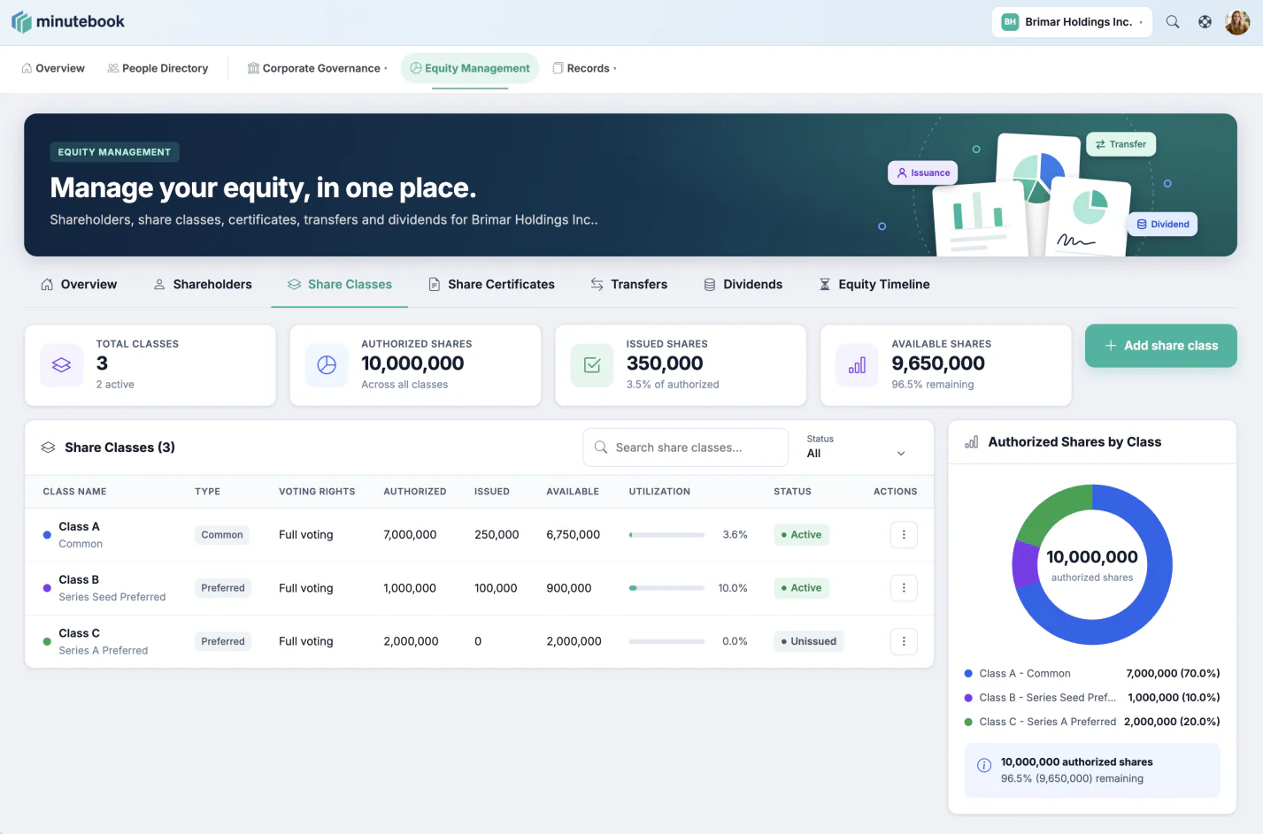Expand the Records menu
This screenshot has width=1263, height=834.
(x=584, y=68)
